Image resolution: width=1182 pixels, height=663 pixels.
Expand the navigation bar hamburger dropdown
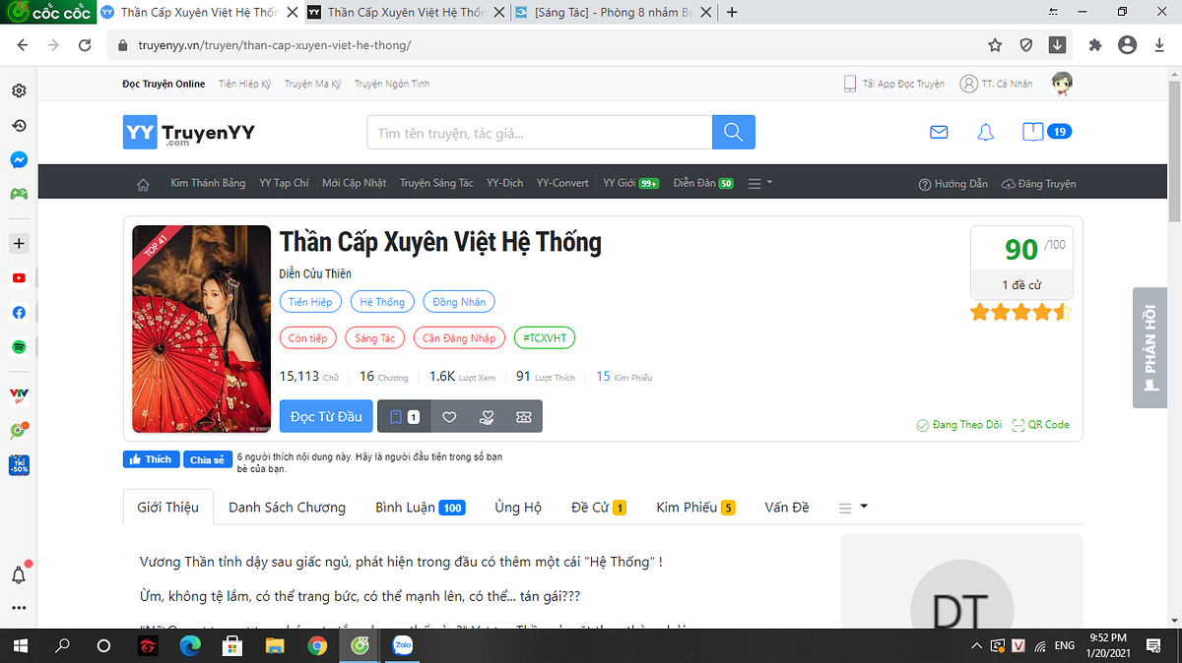click(758, 184)
